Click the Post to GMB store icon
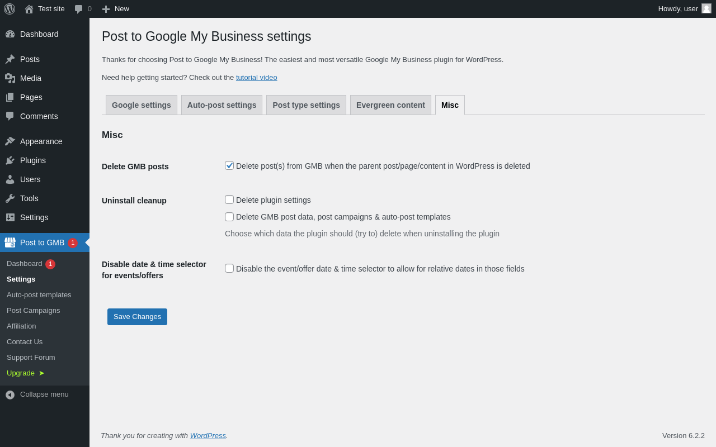 (10, 242)
